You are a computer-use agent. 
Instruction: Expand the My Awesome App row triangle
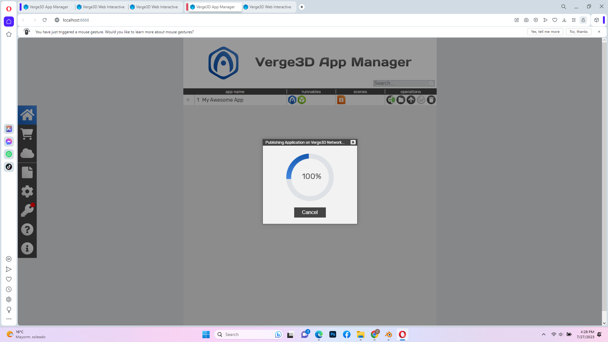pyautogui.click(x=188, y=100)
